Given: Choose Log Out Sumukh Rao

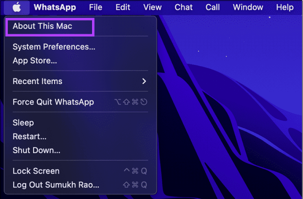Looking at the screenshot, I should pyautogui.click(x=80, y=185).
